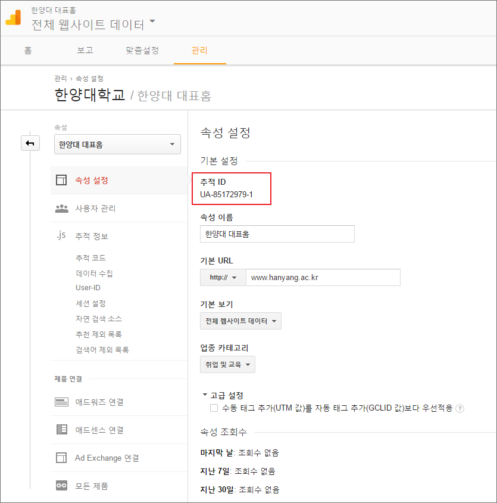Open the 한양대 대표홈 property dropdown
The height and width of the screenshot is (503, 497).
(117, 144)
